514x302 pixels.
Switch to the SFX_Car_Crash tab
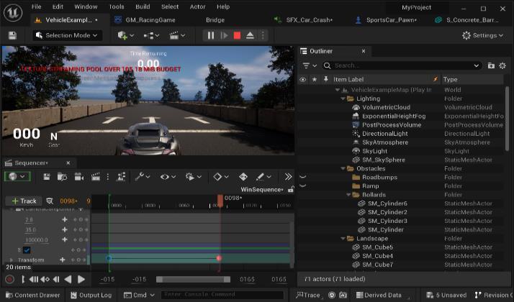click(304, 20)
